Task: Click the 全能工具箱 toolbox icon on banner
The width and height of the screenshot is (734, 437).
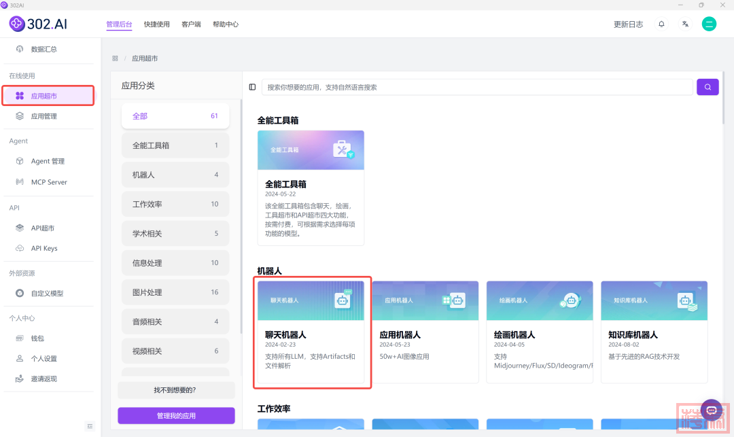Action: tap(343, 150)
